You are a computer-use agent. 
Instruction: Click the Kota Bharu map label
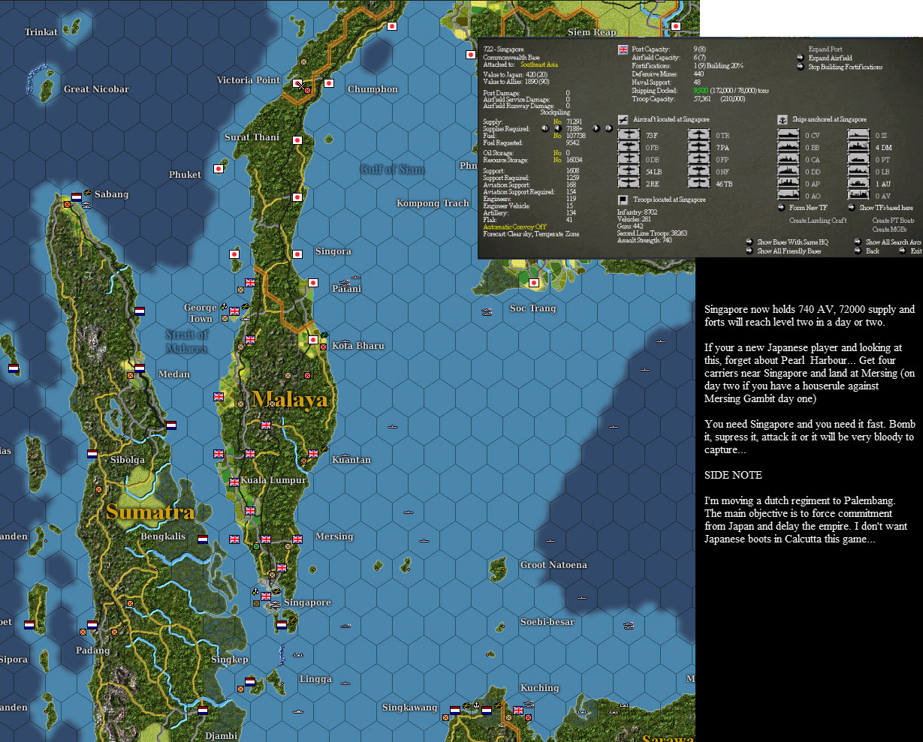tap(357, 346)
